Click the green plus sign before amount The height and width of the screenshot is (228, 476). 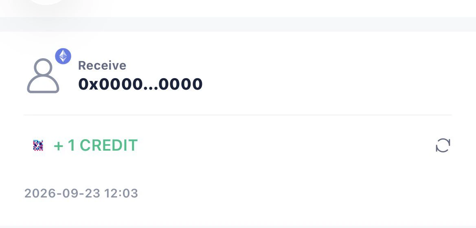click(x=58, y=146)
